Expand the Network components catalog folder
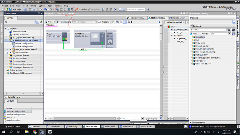 click(x=191, y=49)
